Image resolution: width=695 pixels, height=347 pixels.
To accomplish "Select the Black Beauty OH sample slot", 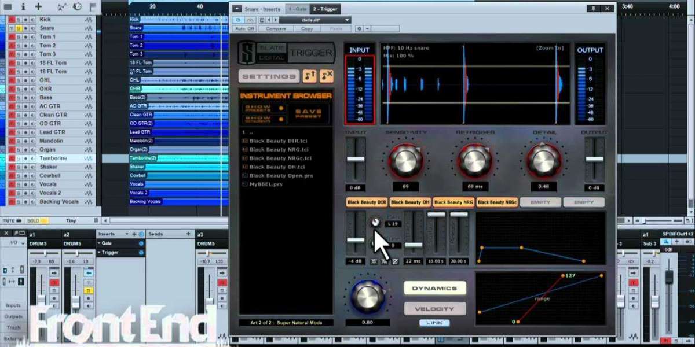I will (x=409, y=202).
